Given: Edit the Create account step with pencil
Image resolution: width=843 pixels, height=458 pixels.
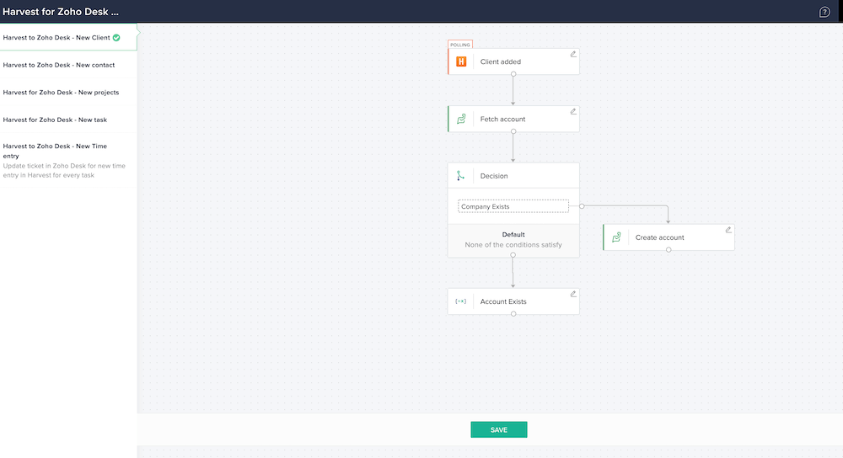Looking at the screenshot, I should point(728,229).
